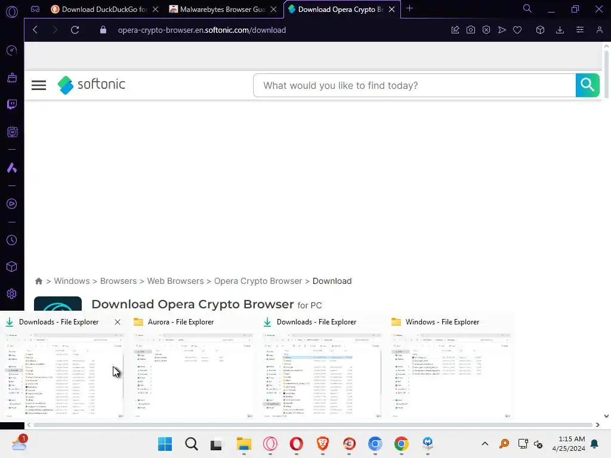Open the Downloads toolbar icon
The width and height of the screenshot is (611, 458).
point(560,30)
